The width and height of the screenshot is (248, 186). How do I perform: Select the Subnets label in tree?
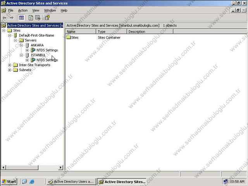25,70
